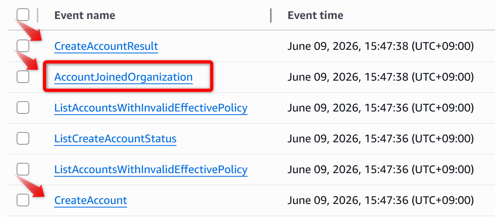This screenshot has height=217, width=495.
Task: Check the CreateAccount event row checkbox
Action: [x=23, y=200]
